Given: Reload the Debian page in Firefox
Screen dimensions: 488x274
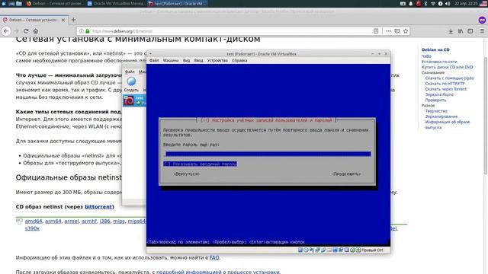Looking at the screenshot, I should (x=26, y=31).
